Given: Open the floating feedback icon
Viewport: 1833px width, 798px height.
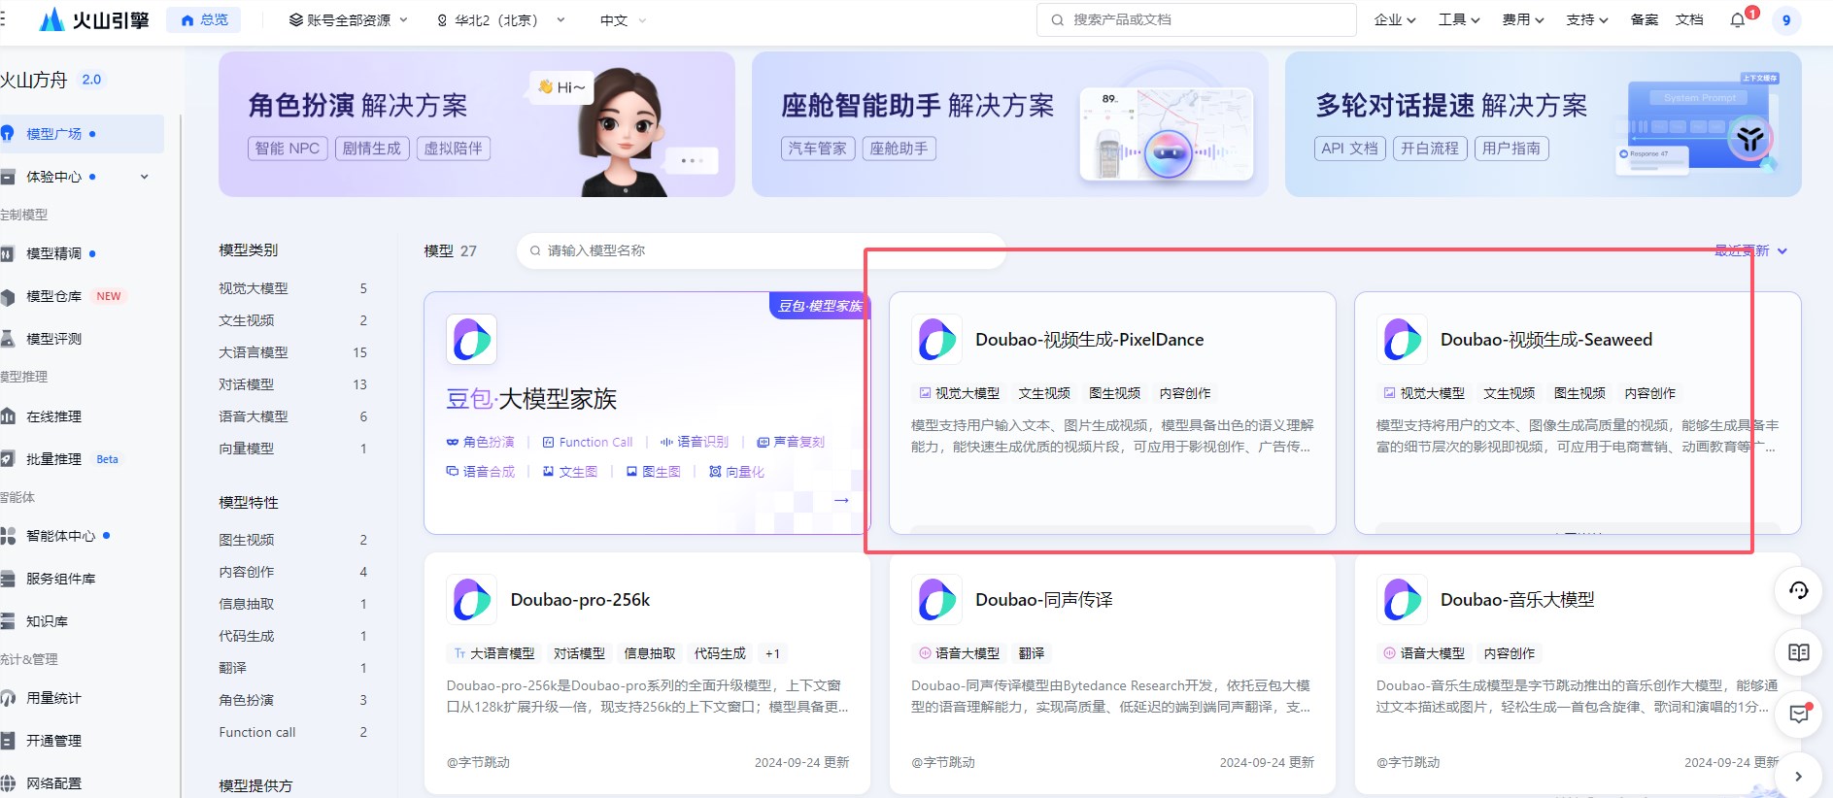Looking at the screenshot, I should [1798, 715].
